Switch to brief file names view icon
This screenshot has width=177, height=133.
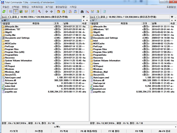click(11, 12)
